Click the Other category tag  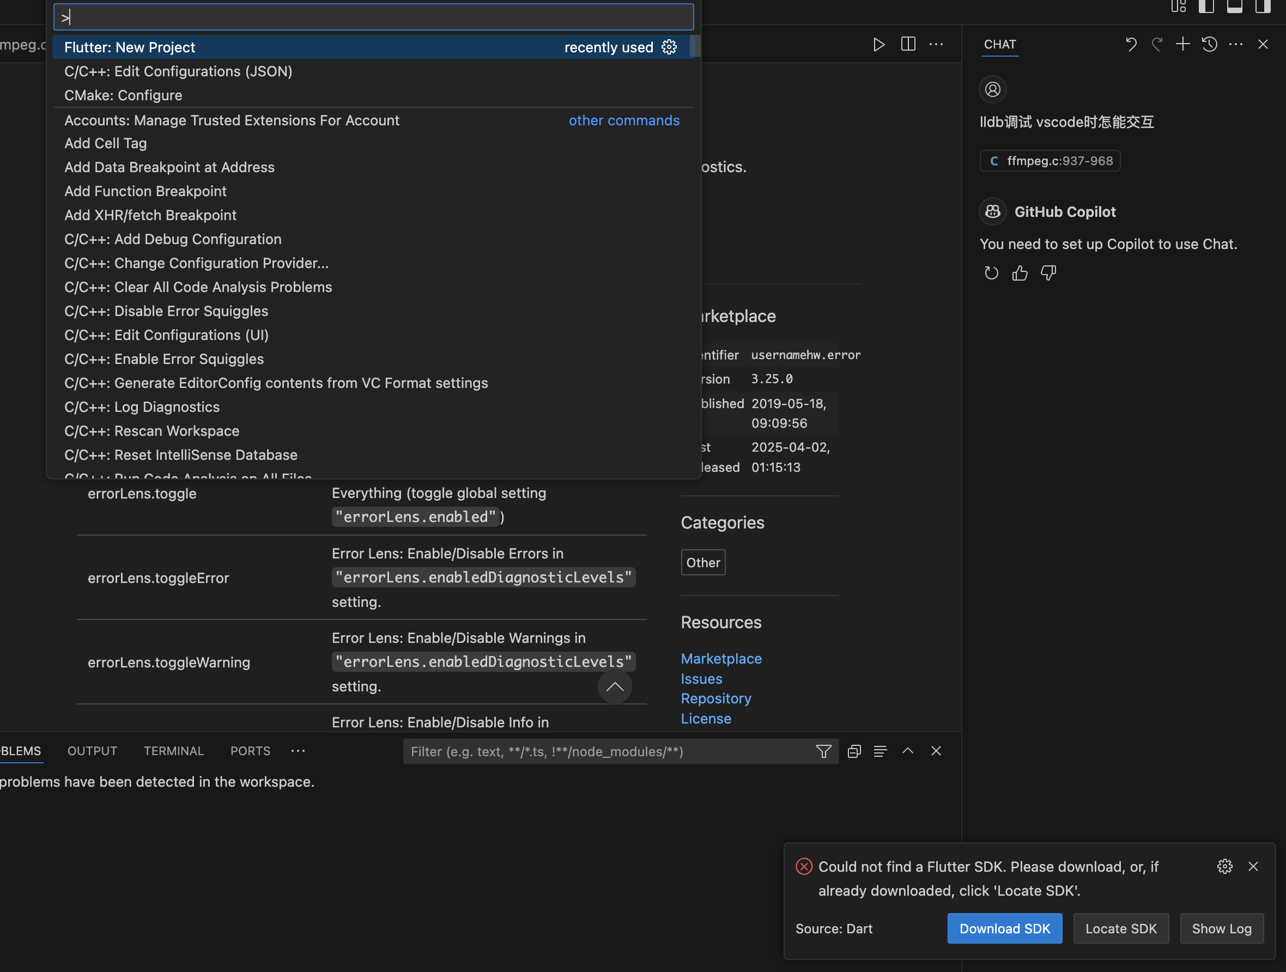pos(703,562)
